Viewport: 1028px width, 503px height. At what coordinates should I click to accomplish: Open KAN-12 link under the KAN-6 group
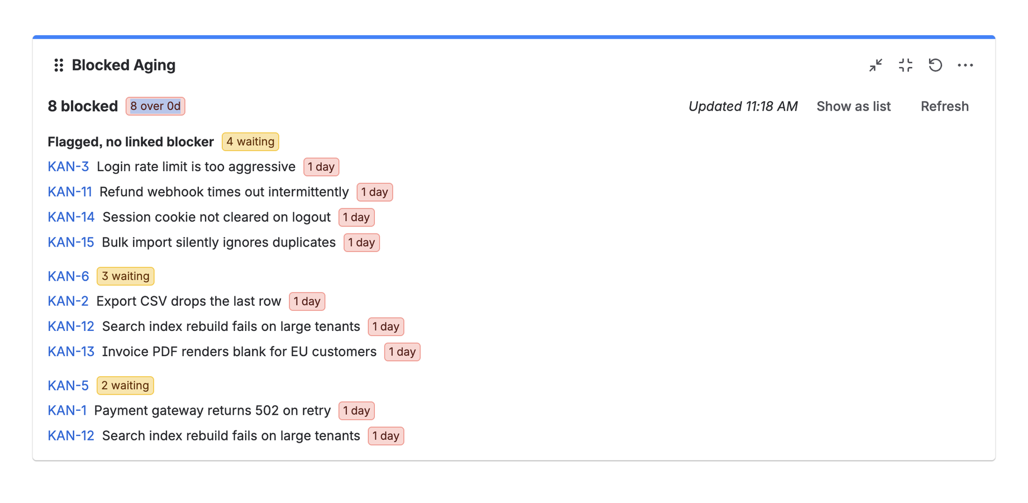[71, 326]
